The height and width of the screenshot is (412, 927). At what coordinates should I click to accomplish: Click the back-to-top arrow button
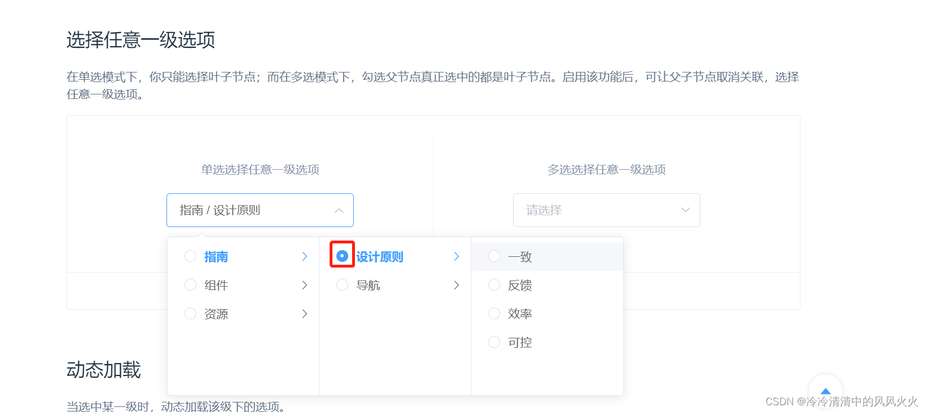825,391
